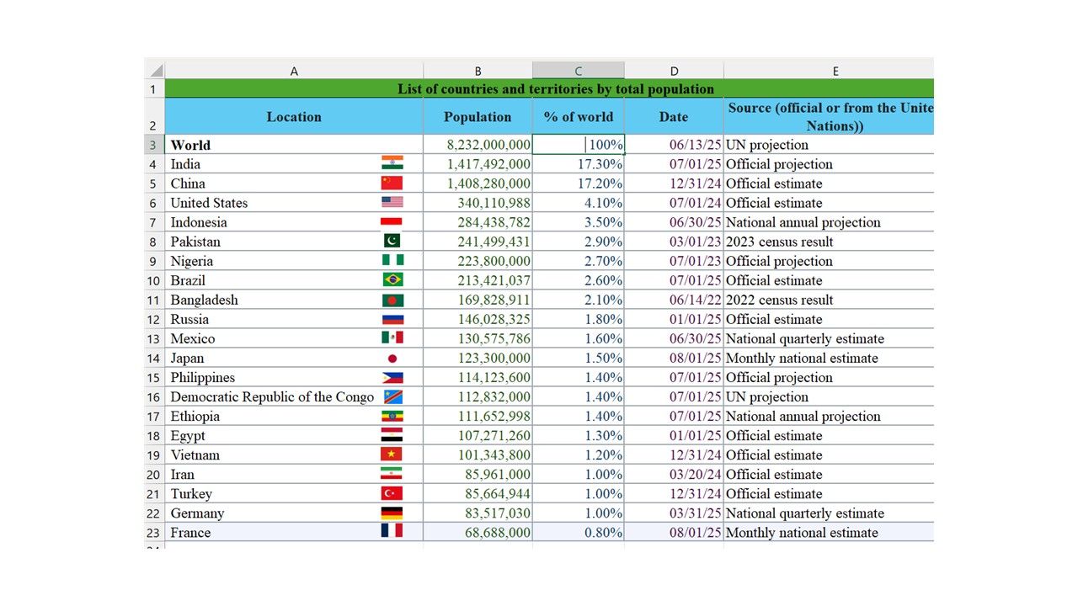Click the active cell showing '100%'

(x=578, y=145)
